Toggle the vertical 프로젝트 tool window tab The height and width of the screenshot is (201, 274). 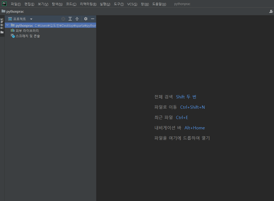point(2,26)
